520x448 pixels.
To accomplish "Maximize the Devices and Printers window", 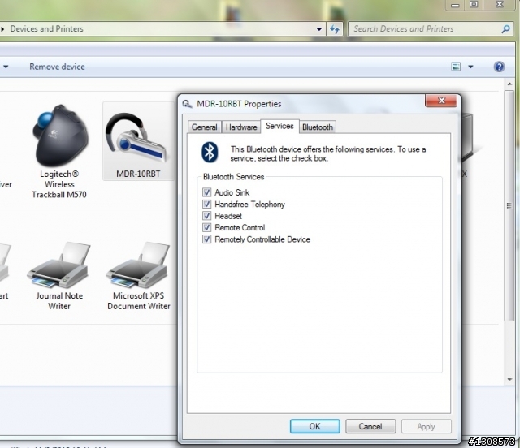I will pyautogui.click(x=474, y=5).
